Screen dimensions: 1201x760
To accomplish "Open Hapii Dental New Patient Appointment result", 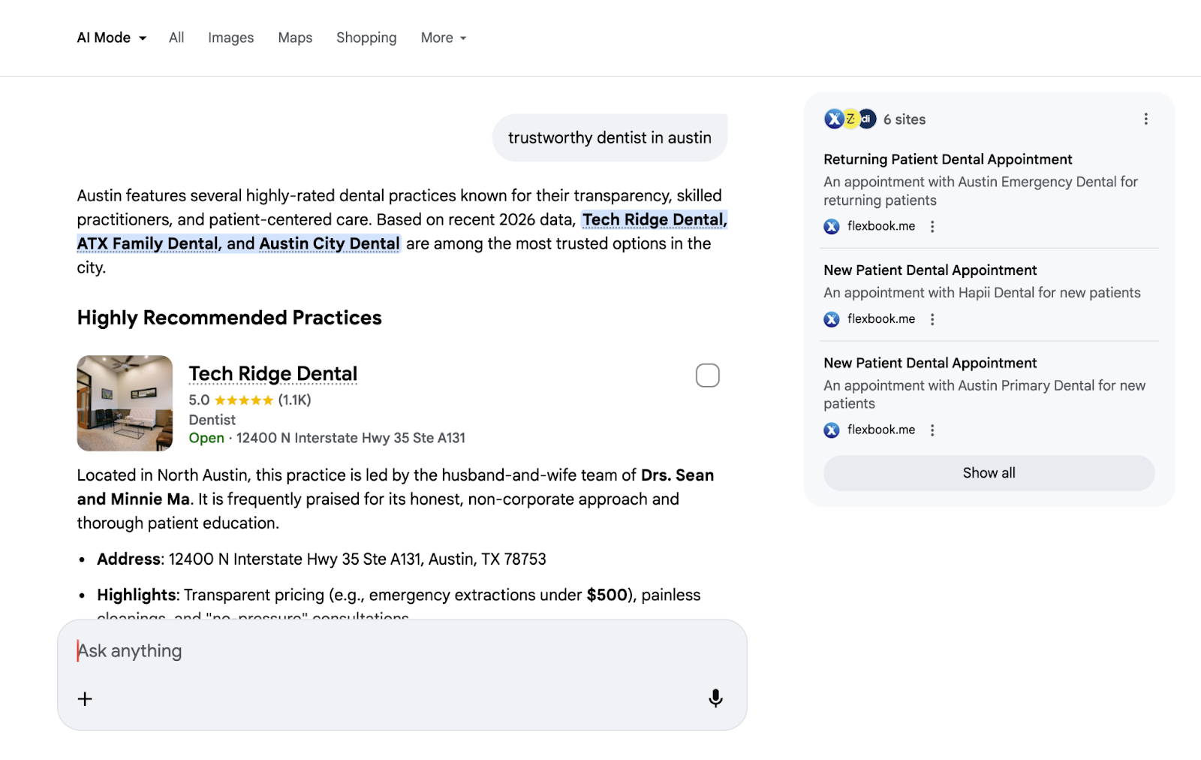I will [930, 270].
